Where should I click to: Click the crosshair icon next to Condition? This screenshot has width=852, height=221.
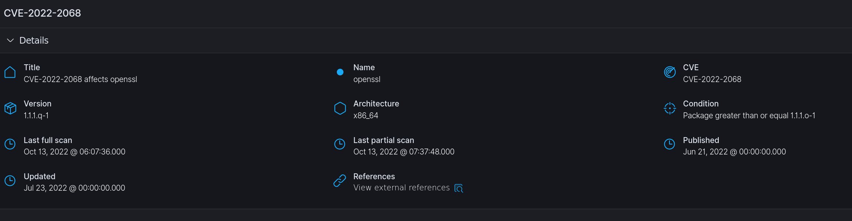(670, 108)
